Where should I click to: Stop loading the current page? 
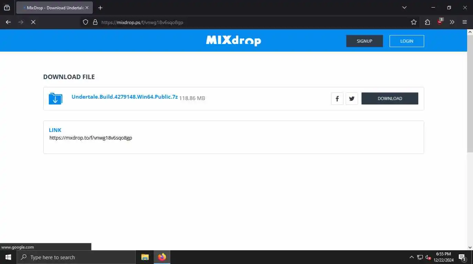click(x=33, y=22)
